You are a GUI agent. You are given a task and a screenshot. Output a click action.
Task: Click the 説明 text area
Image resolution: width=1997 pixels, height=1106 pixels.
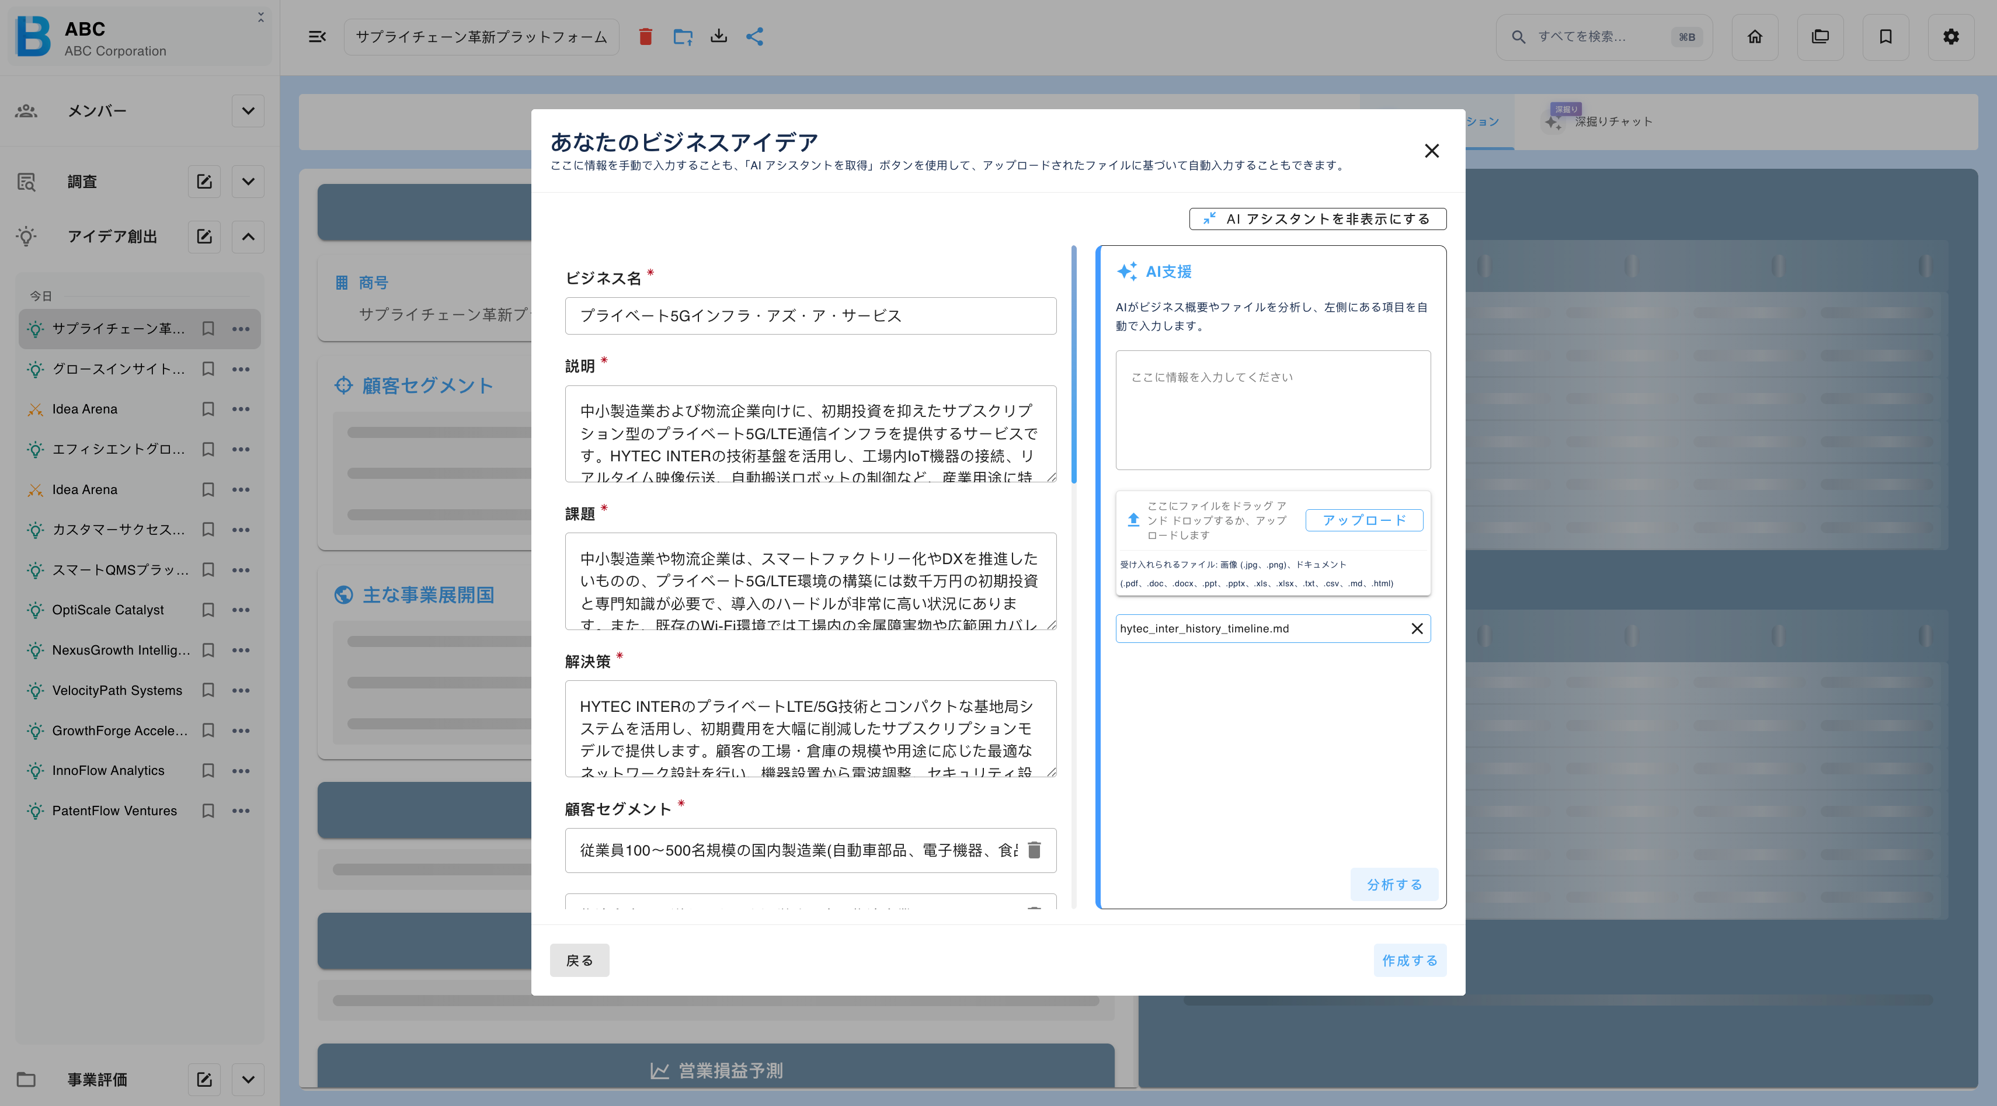(x=810, y=433)
